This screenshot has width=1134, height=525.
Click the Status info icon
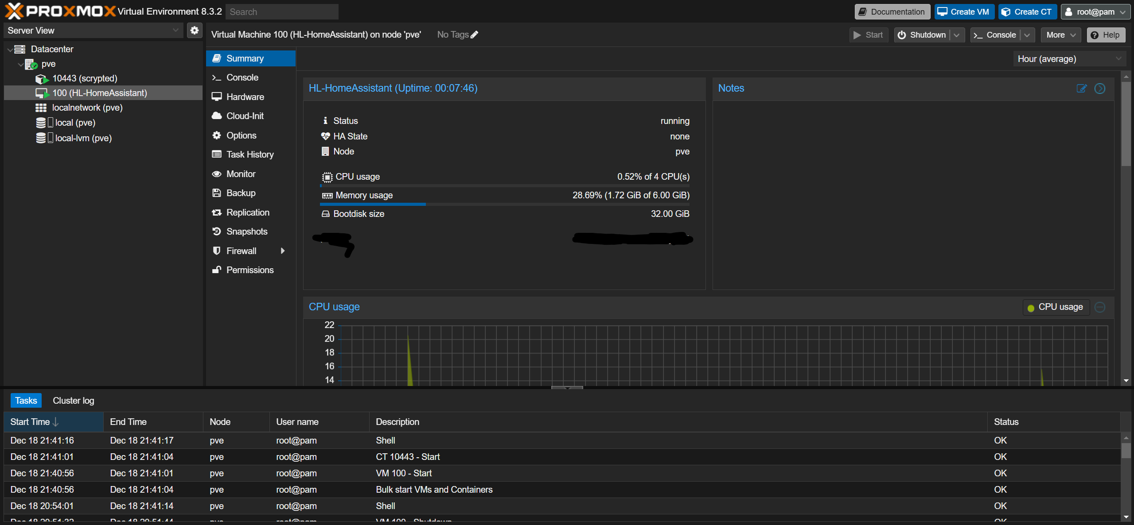tap(325, 121)
